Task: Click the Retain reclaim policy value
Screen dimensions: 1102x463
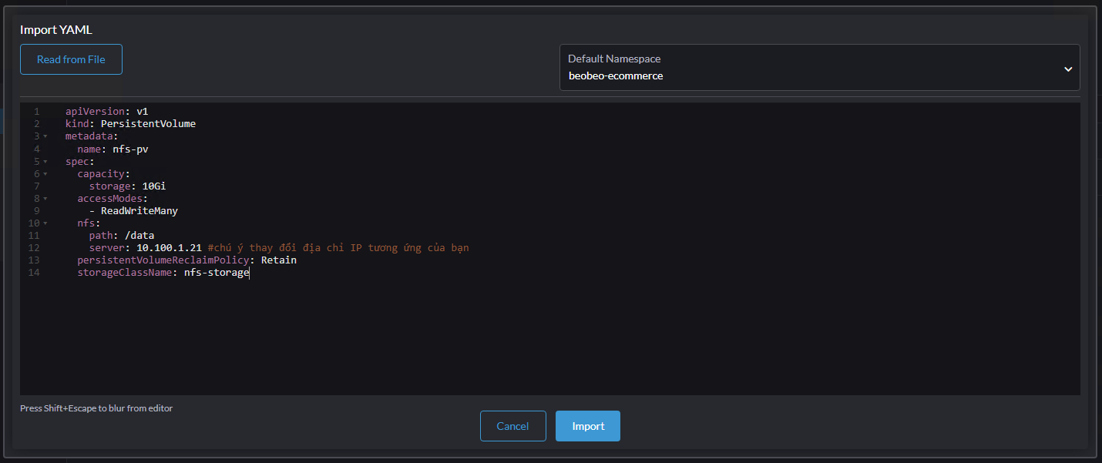Action: (278, 260)
